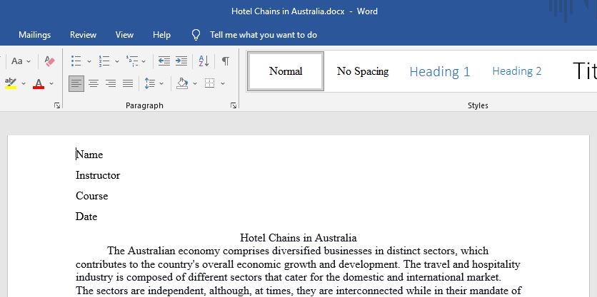Click the Date line in document
This screenshot has height=297, width=597.
coord(86,217)
